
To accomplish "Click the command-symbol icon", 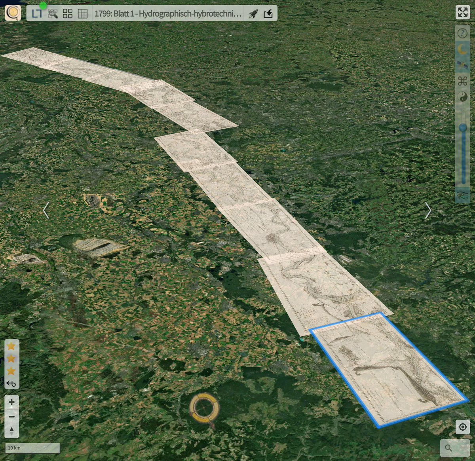I will 462,81.
